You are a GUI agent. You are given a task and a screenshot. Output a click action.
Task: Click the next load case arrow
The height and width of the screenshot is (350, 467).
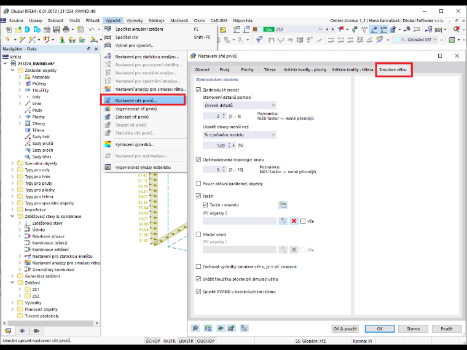(x=332, y=29)
